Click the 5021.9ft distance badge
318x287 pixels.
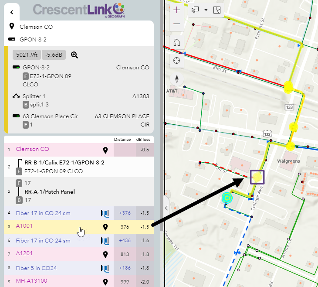click(27, 55)
